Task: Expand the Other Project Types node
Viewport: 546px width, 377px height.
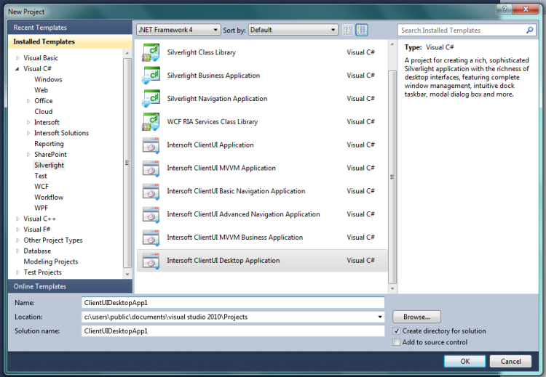Action: [17, 240]
